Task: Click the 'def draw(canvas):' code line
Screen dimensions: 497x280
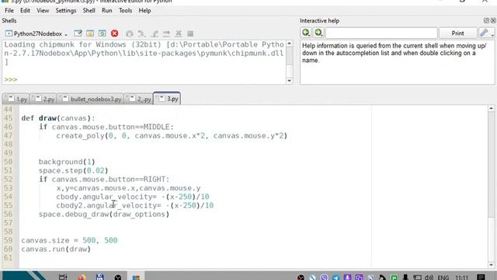Action: pos(58,118)
